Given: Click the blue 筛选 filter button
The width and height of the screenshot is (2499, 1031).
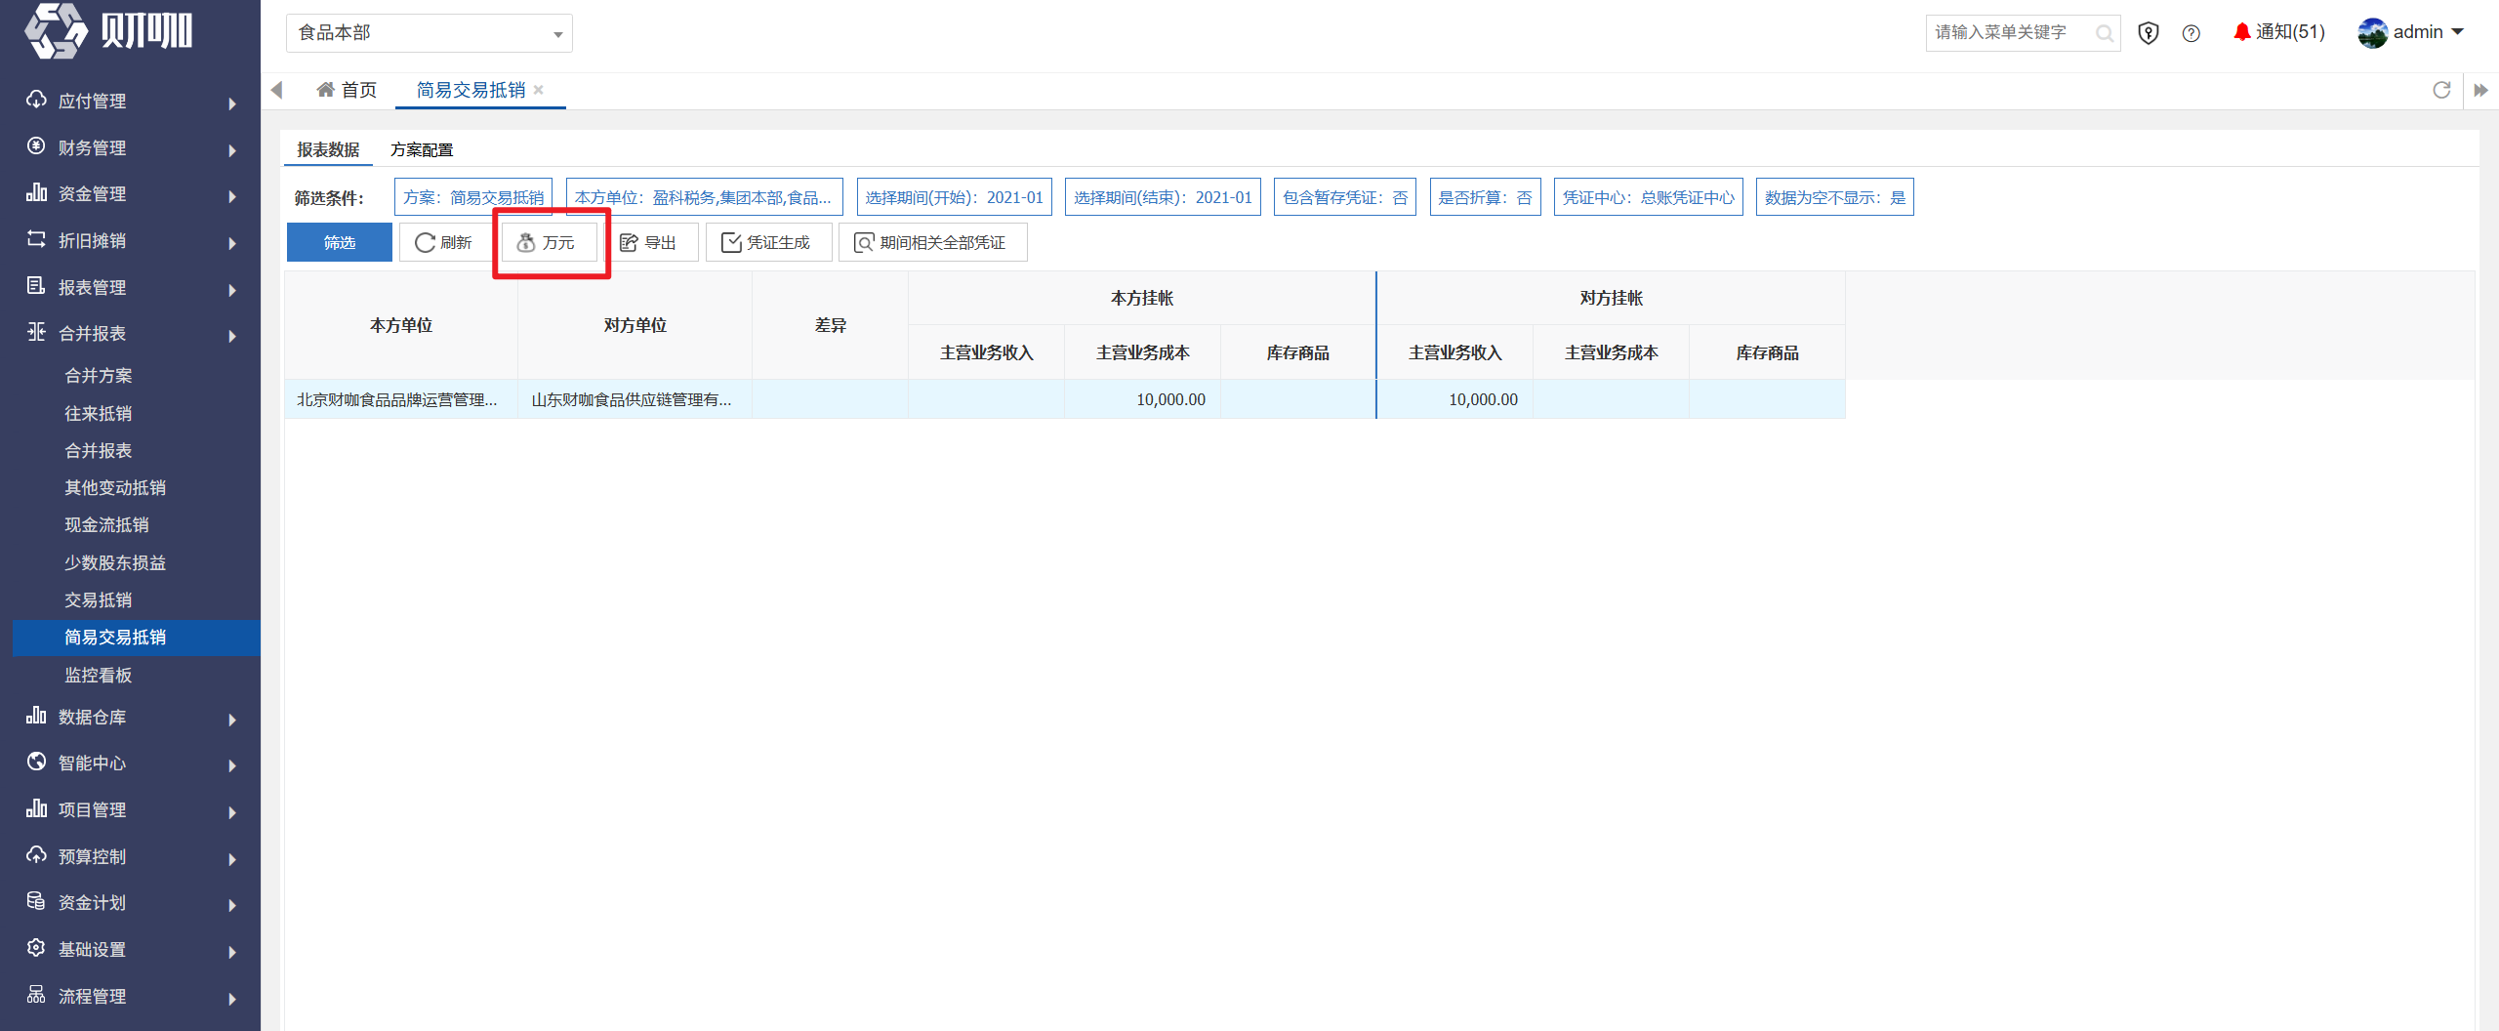Looking at the screenshot, I should coord(340,242).
